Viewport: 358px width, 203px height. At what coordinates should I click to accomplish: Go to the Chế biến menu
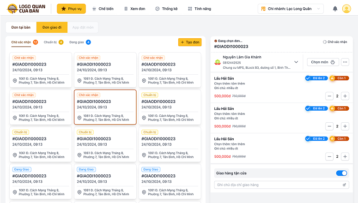103,9
